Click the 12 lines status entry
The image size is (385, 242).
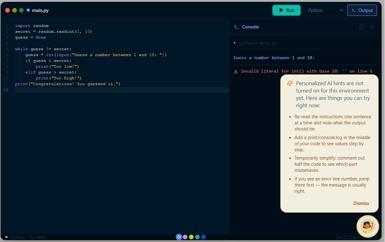(x=38, y=237)
